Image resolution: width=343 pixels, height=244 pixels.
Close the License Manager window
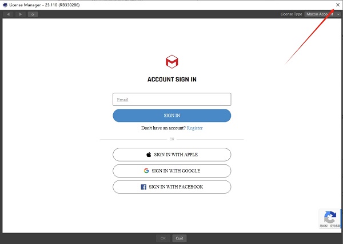(x=338, y=5)
